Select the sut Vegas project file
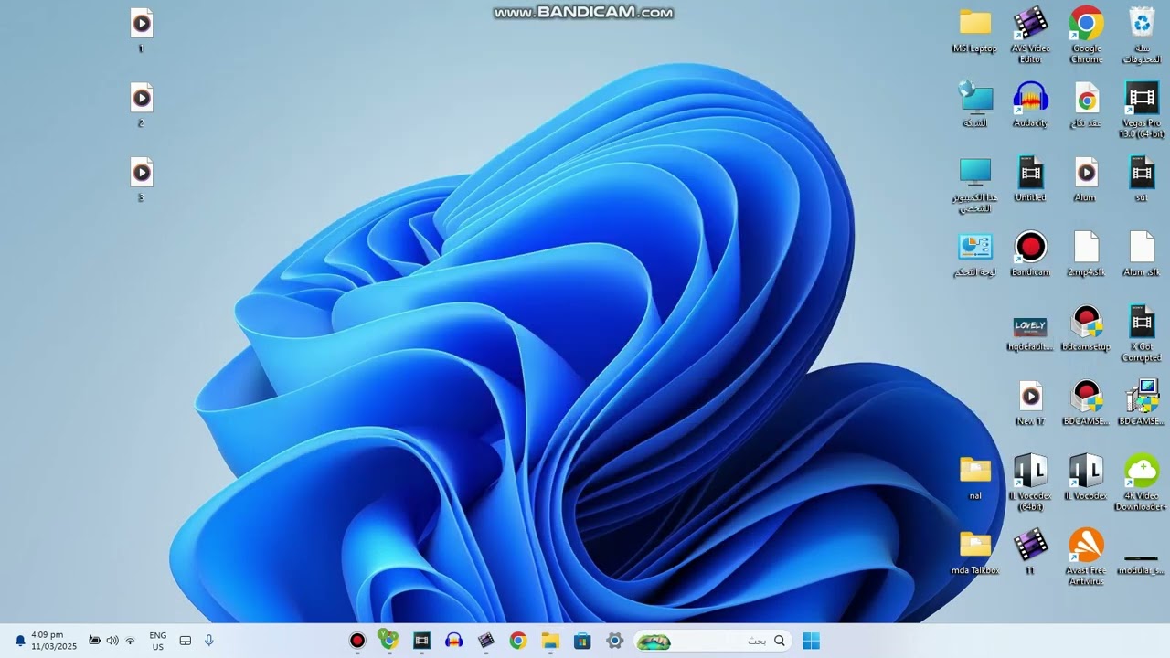1170x658 pixels. 1142,179
